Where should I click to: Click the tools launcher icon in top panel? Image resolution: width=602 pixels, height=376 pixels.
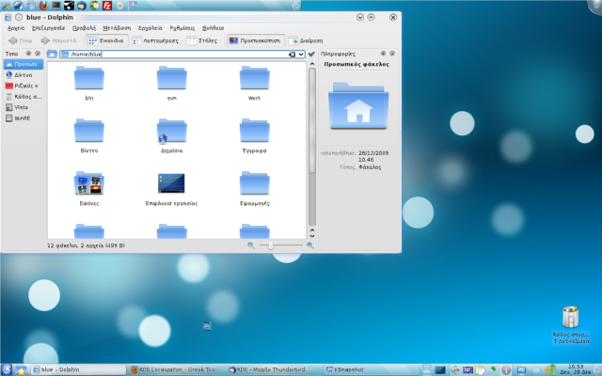[6, 6]
